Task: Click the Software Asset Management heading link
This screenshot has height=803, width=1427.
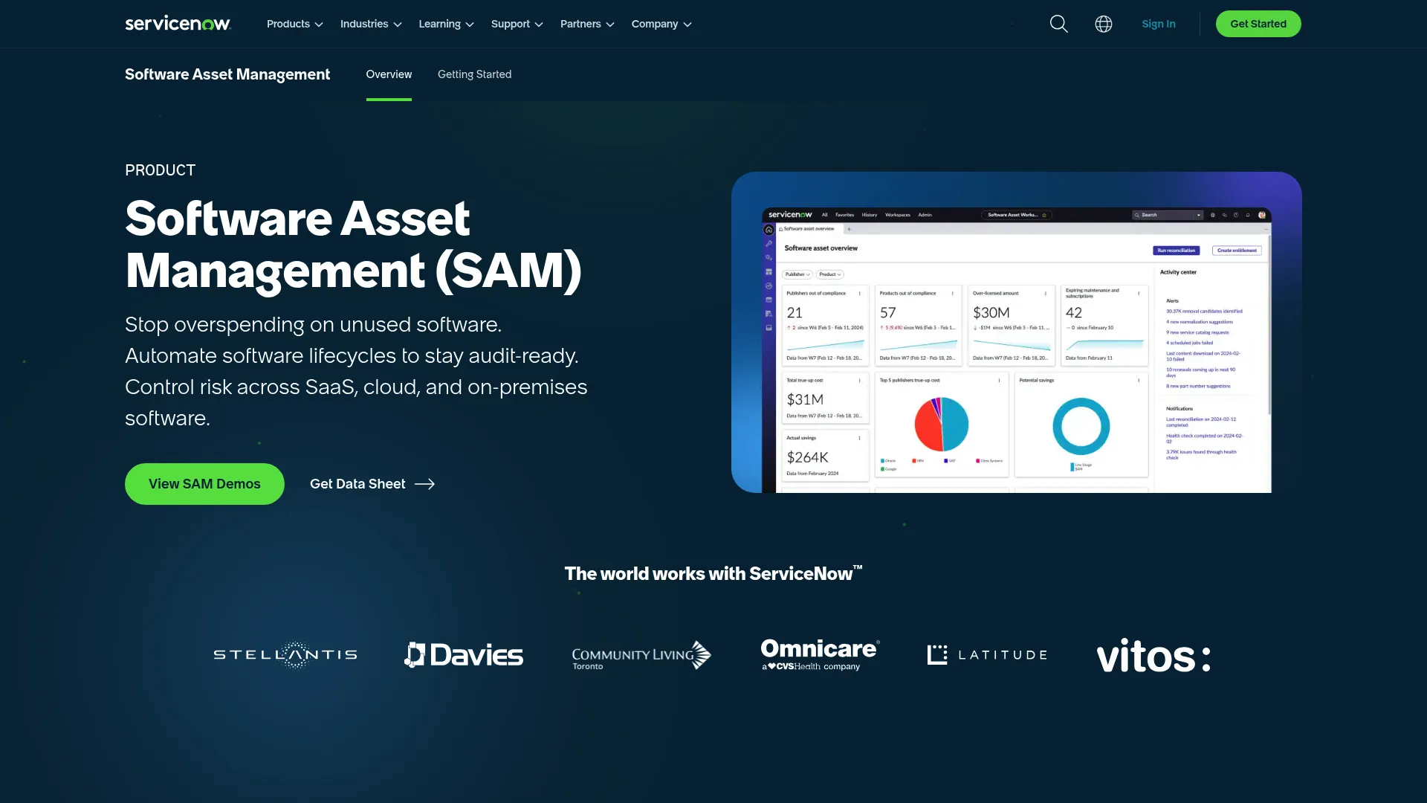Action: (x=227, y=74)
